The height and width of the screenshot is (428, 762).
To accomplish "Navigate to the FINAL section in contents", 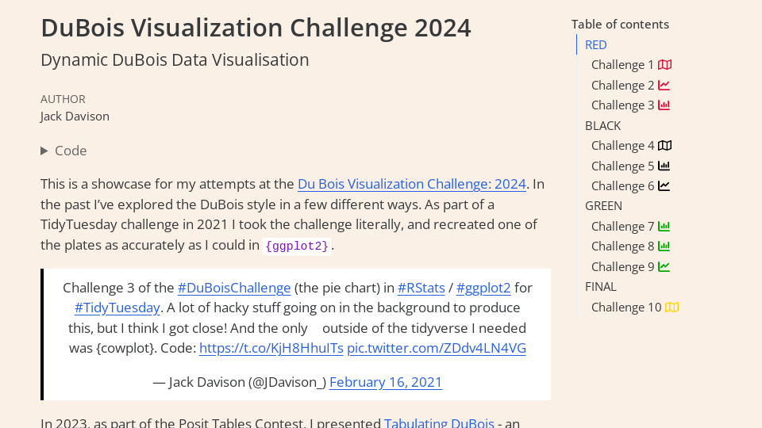I will coord(601,287).
